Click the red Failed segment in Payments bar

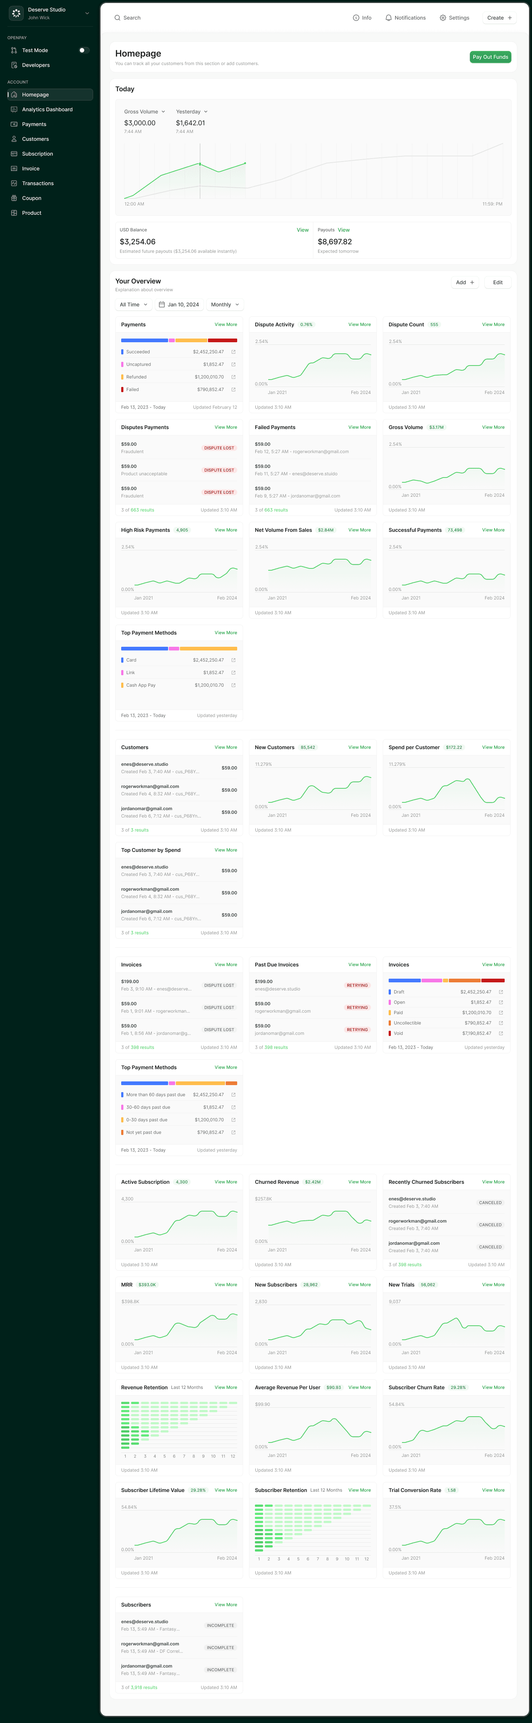[222, 340]
